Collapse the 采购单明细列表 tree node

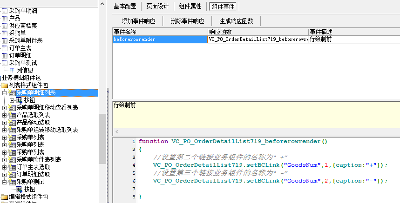[x=4, y=93]
